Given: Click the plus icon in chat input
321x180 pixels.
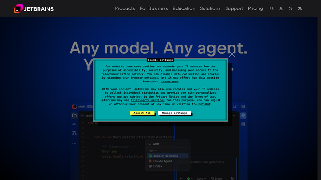Looking at the screenshot, I should tap(181, 179).
